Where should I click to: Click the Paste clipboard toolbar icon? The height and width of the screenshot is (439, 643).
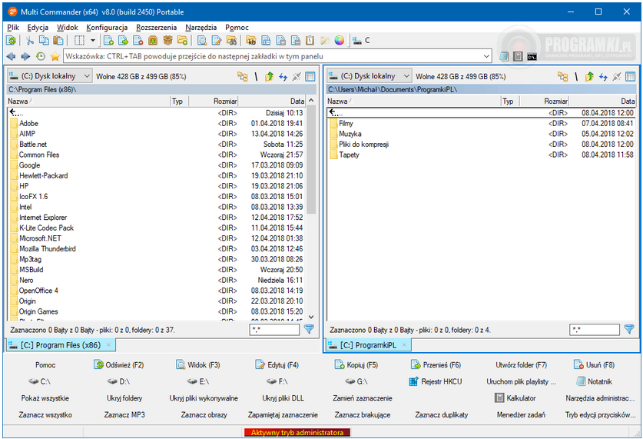click(x=58, y=40)
